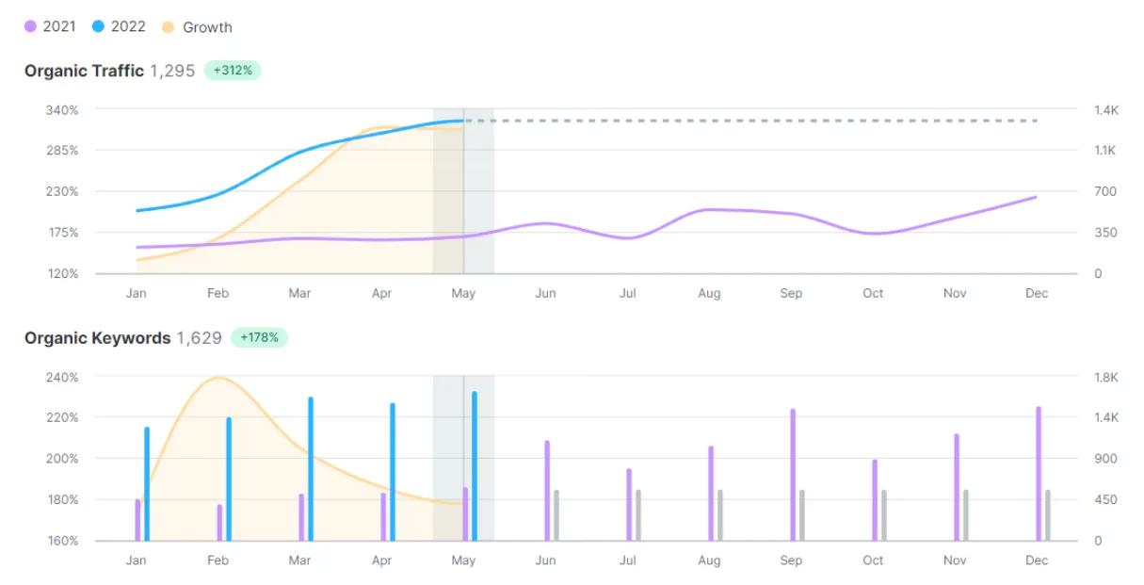Click the blue January bar in Organic Keywords

coord(147,484)
